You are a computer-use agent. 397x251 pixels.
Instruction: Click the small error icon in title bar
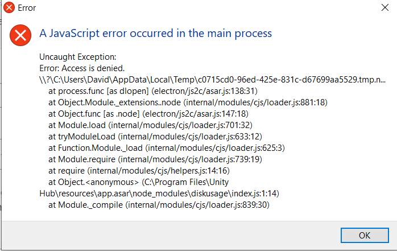[x=9, y=8]
